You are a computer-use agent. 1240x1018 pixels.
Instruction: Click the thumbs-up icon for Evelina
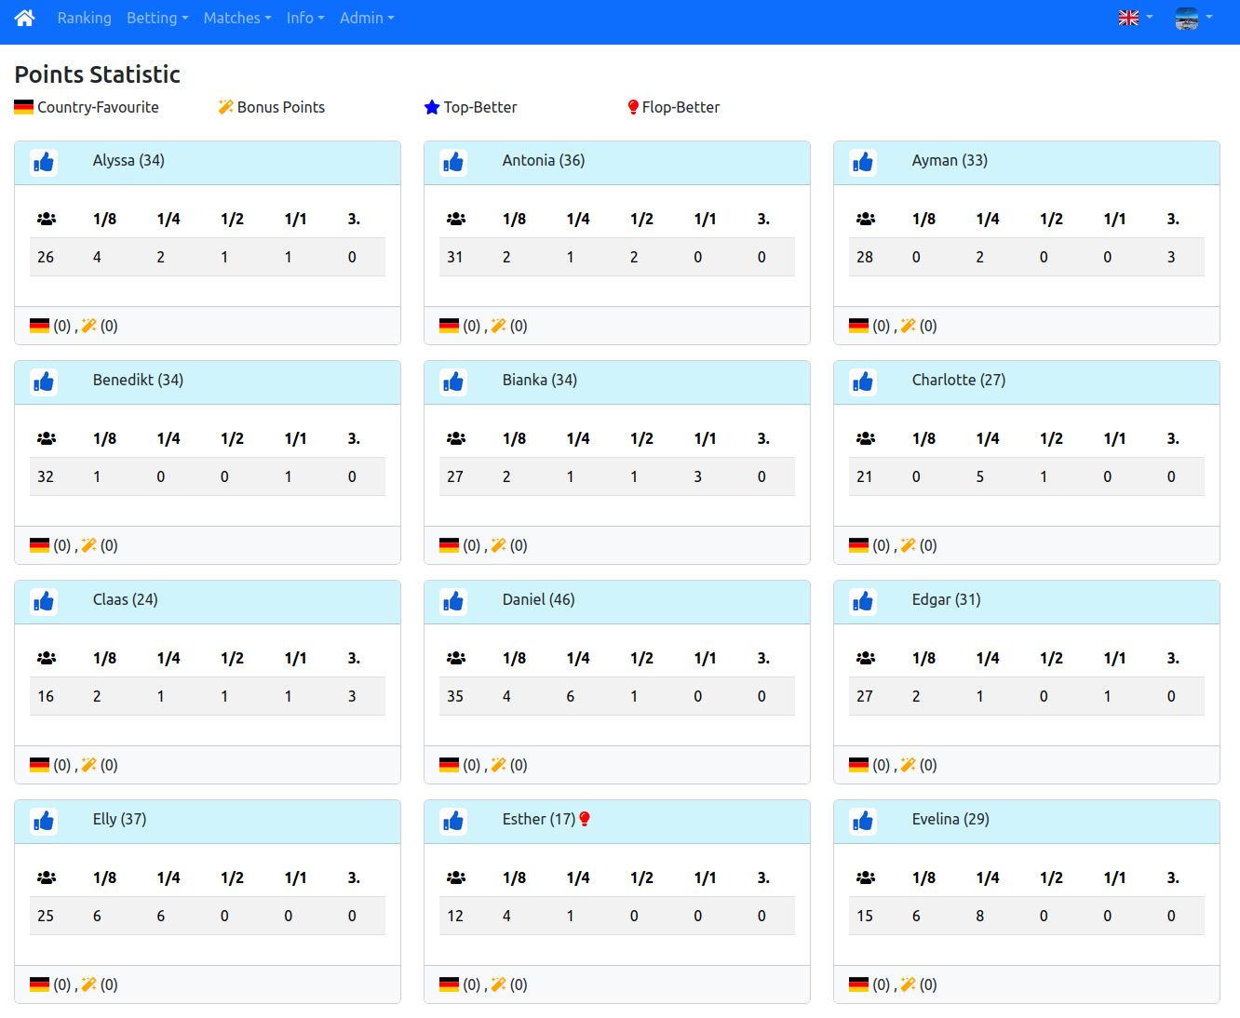tap(863, 822)
